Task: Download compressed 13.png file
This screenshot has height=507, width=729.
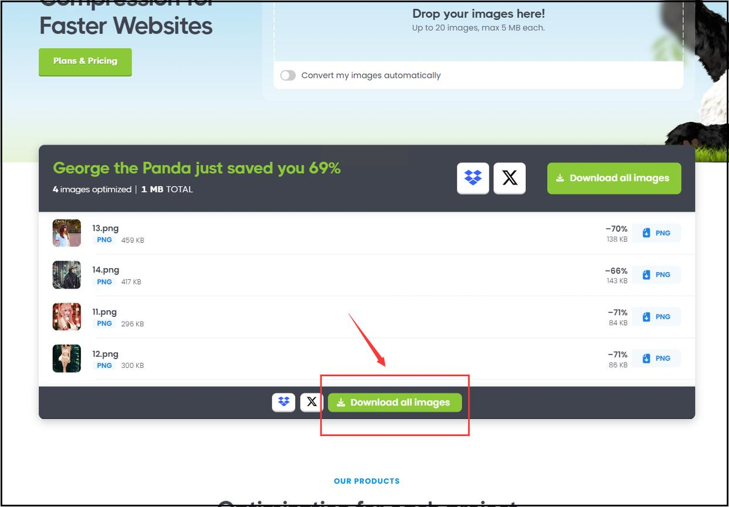Action: [656, 233]
